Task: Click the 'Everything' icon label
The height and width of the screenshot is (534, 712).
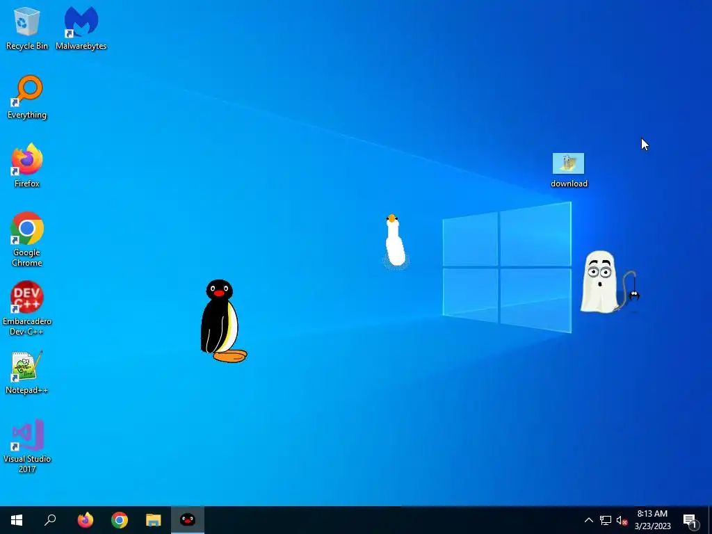Action: tap(27, 115)
